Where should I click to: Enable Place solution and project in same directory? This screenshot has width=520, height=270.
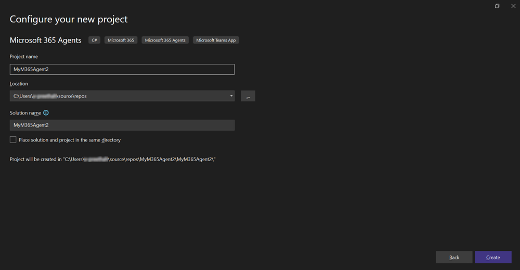(13, 139)
